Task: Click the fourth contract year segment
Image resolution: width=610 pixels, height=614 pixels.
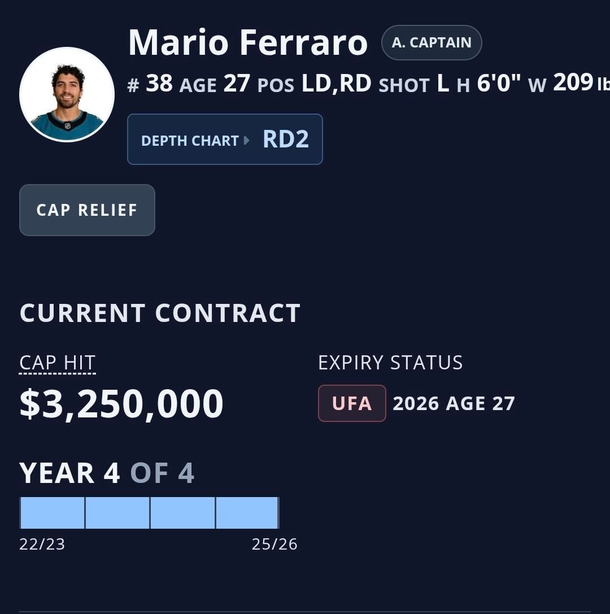Action: point(247,513)
